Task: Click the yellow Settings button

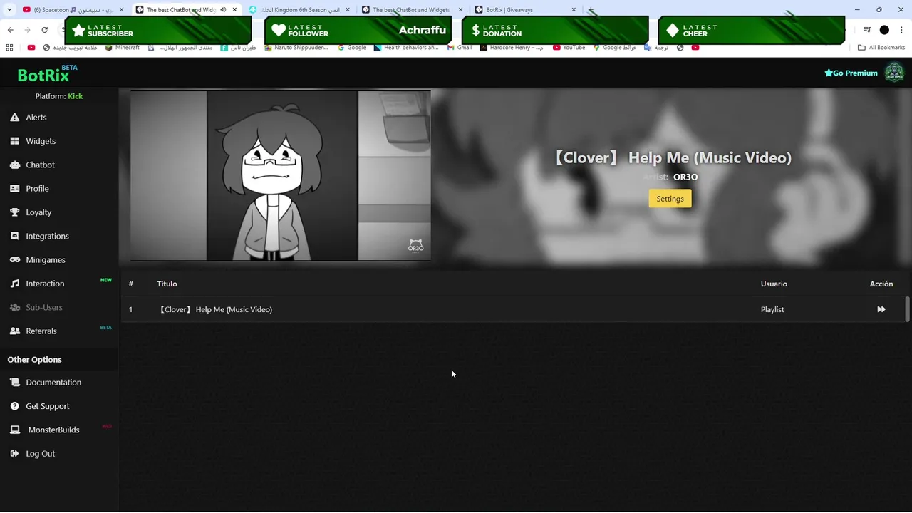Action: (670, 199)
